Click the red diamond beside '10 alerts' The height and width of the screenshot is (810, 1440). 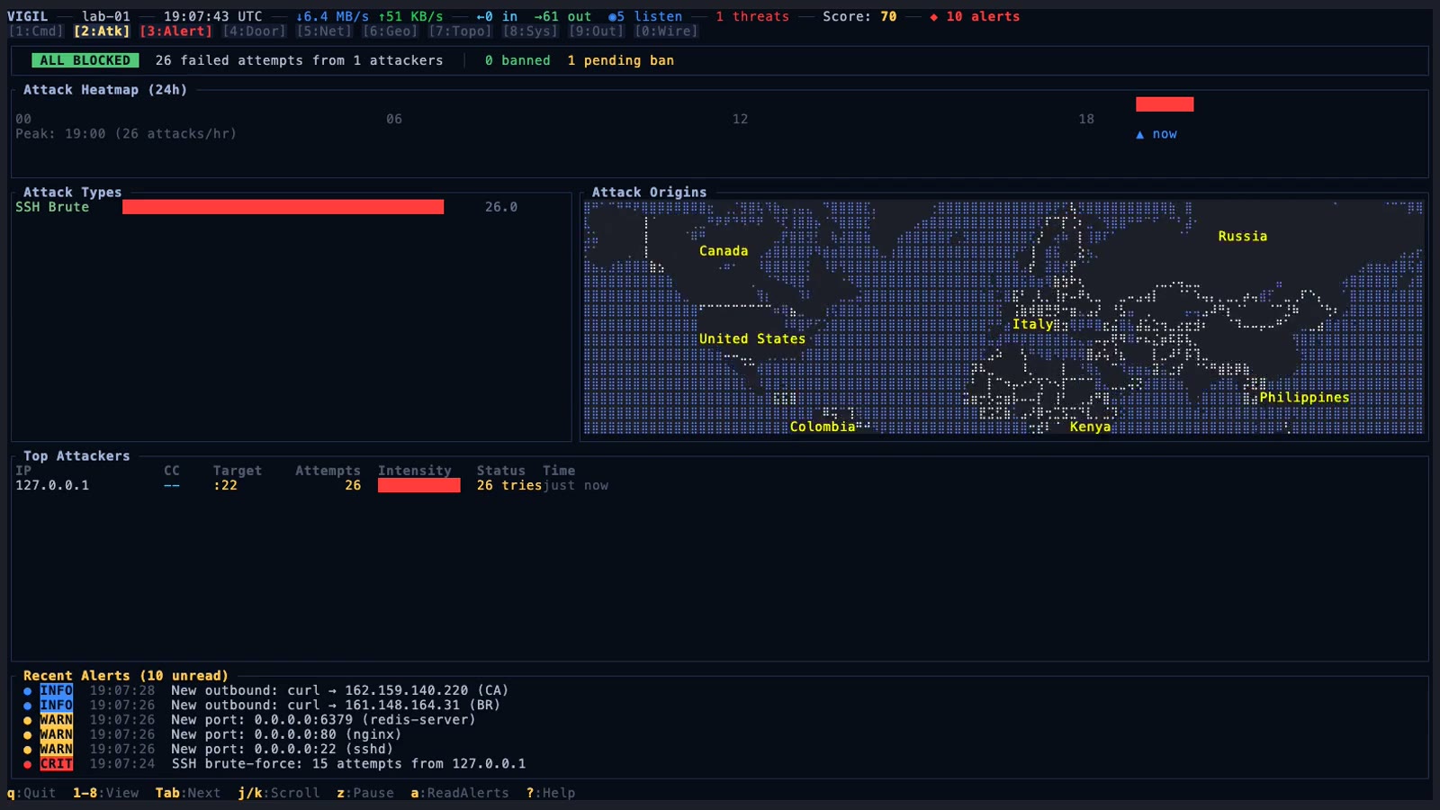(x=933, y=17)
